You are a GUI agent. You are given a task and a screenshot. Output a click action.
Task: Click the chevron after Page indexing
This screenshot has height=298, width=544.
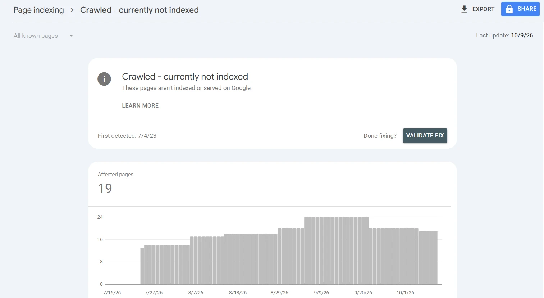coord(72,10)
